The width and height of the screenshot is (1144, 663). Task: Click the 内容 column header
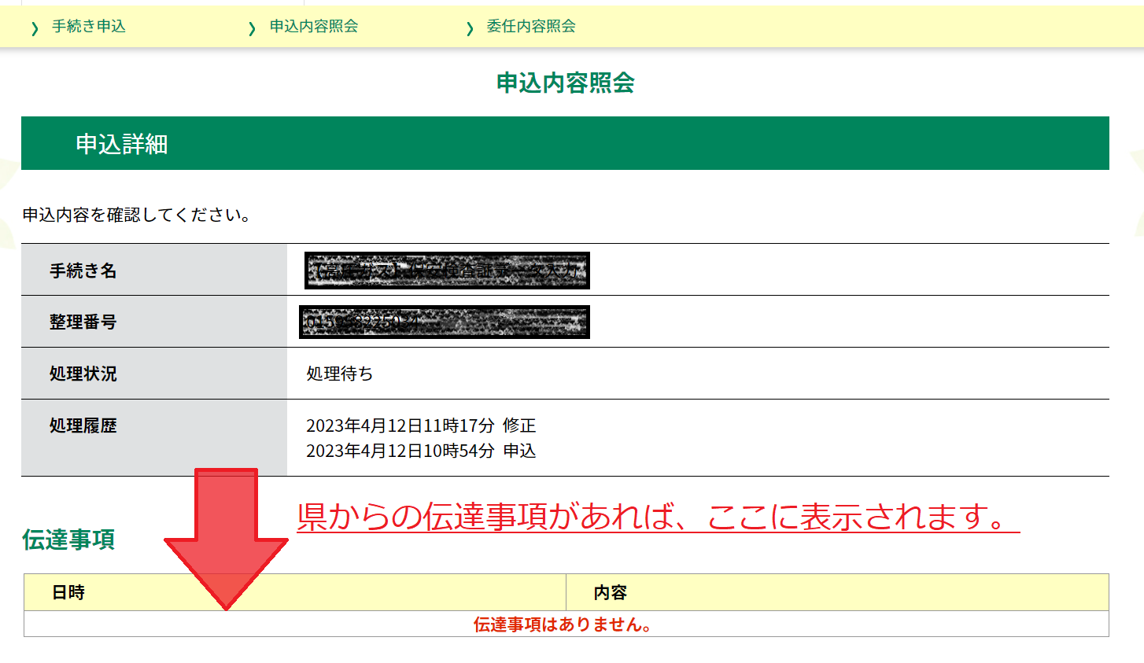click(837, 592)
